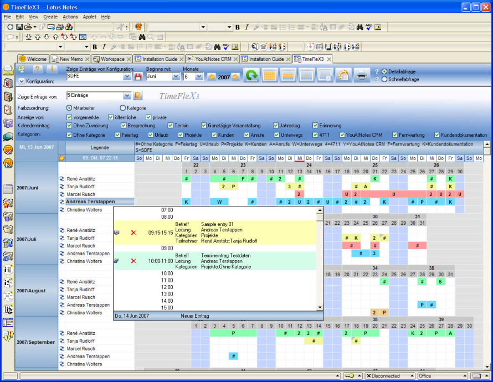Toggle öffentliche checkbox
The width and height of the screenshot is (493, 382).
tap(111, 117)
